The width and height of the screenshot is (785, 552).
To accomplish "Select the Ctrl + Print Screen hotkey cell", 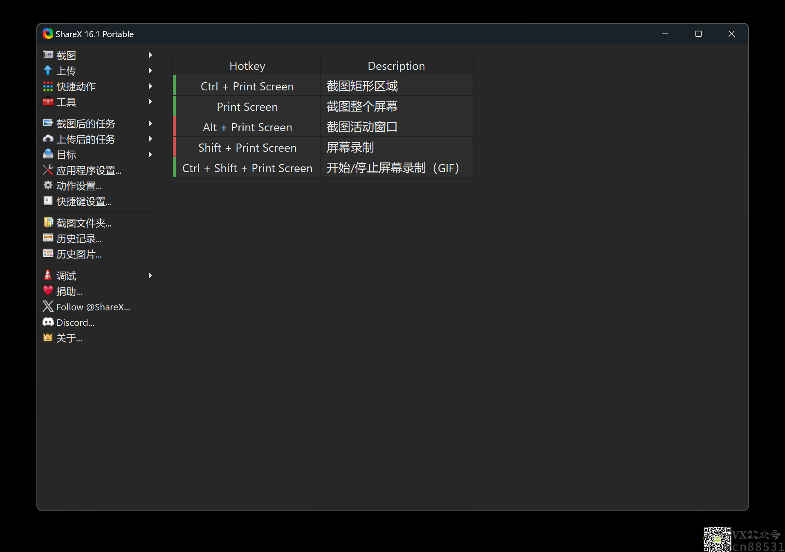I will coord(247,86).
